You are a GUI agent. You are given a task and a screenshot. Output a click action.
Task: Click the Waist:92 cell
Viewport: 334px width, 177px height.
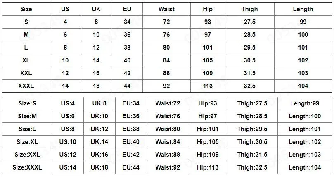click(x=168, y=167)
